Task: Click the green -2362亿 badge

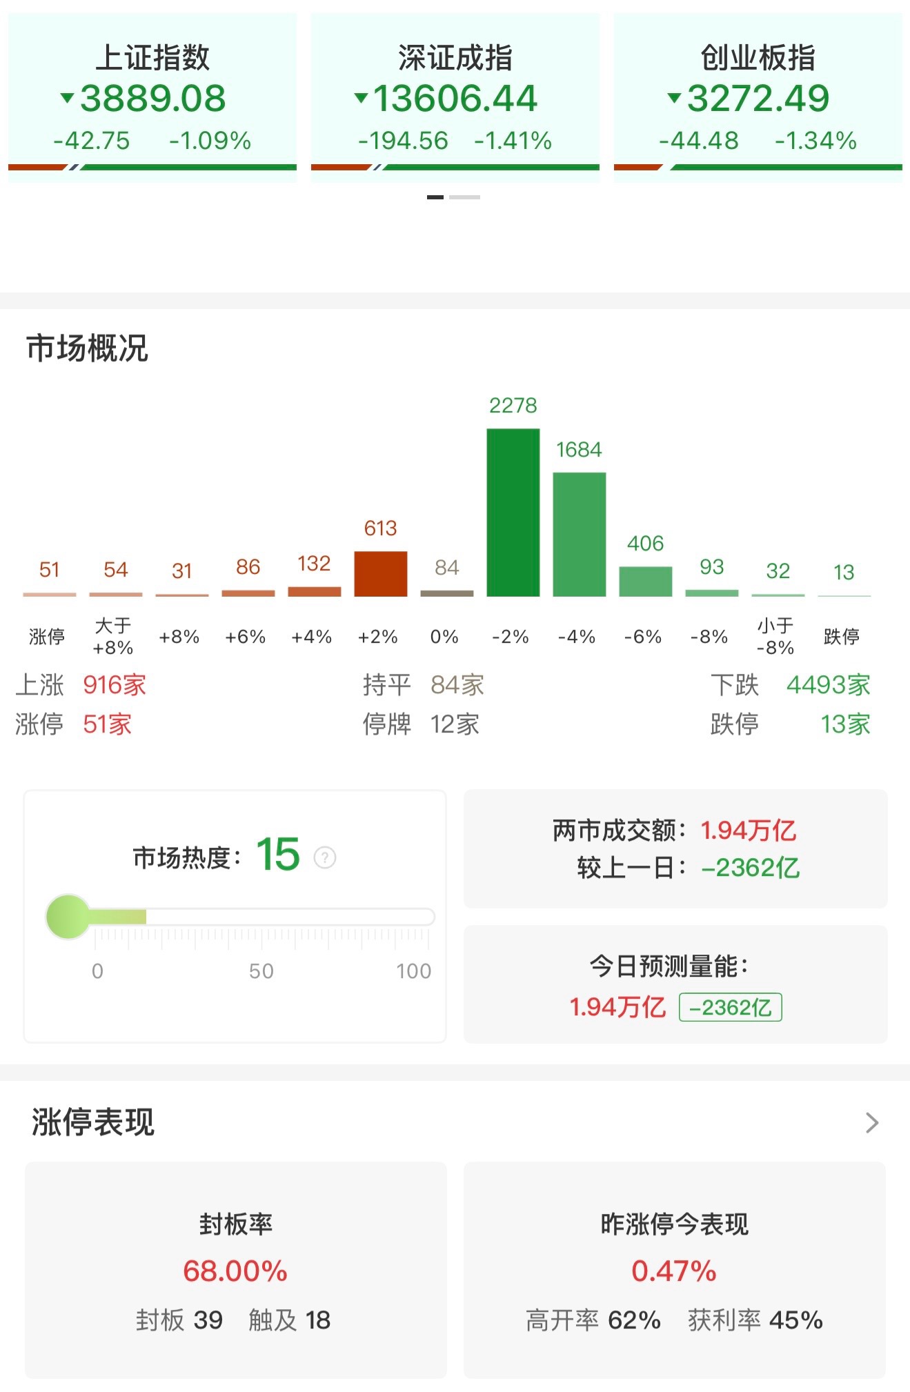Action: click(730, 1007)
